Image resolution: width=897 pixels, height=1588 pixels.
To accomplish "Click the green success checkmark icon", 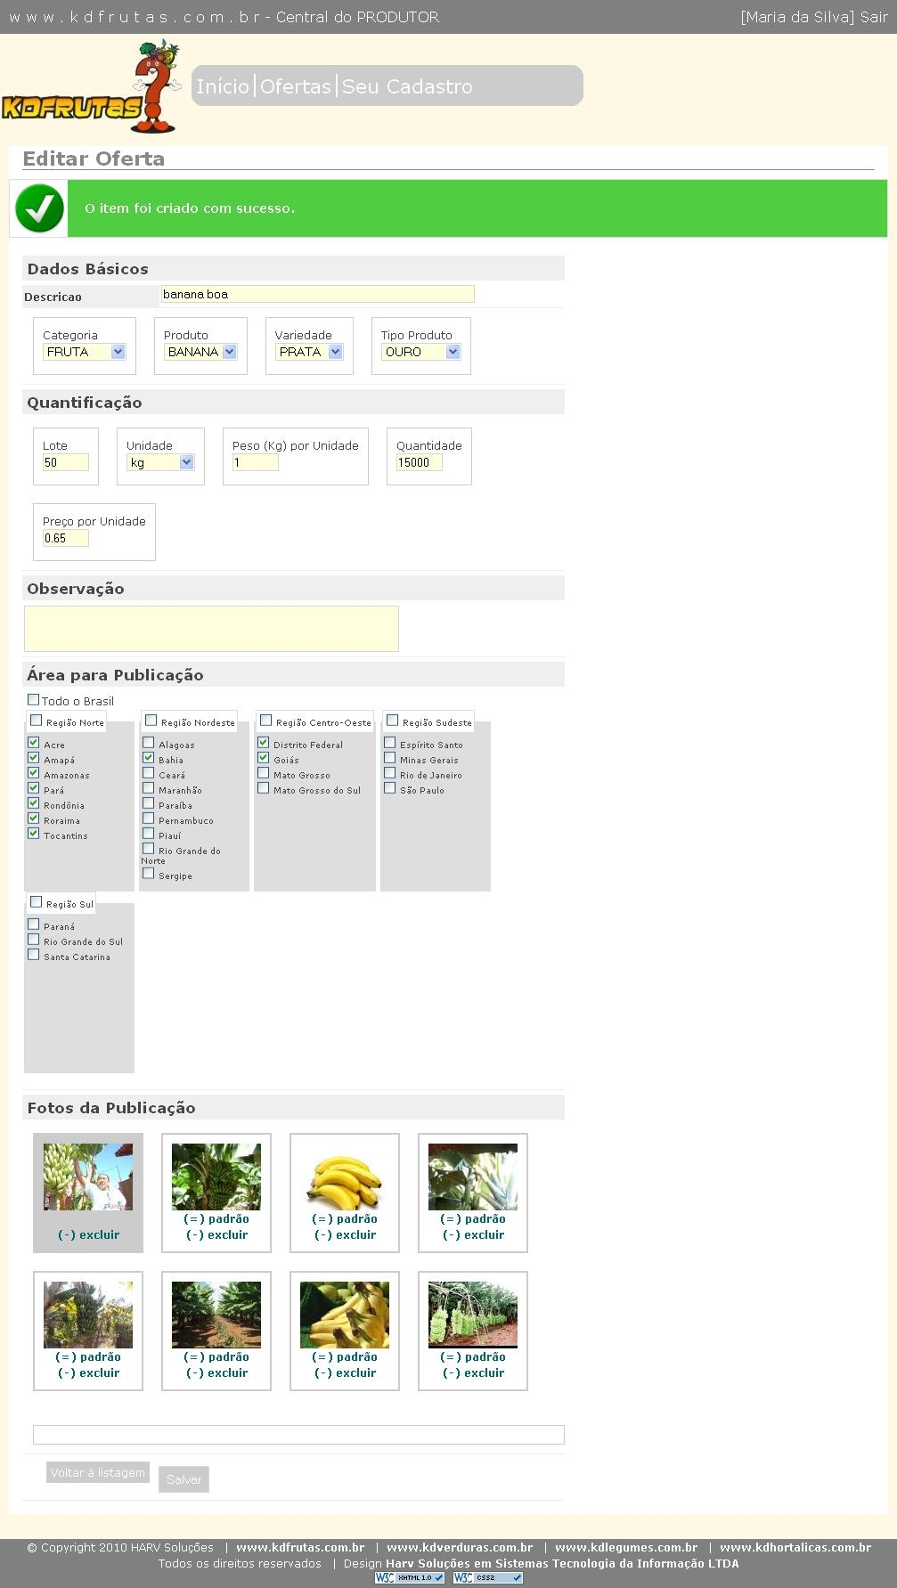I will pos(39,208).
